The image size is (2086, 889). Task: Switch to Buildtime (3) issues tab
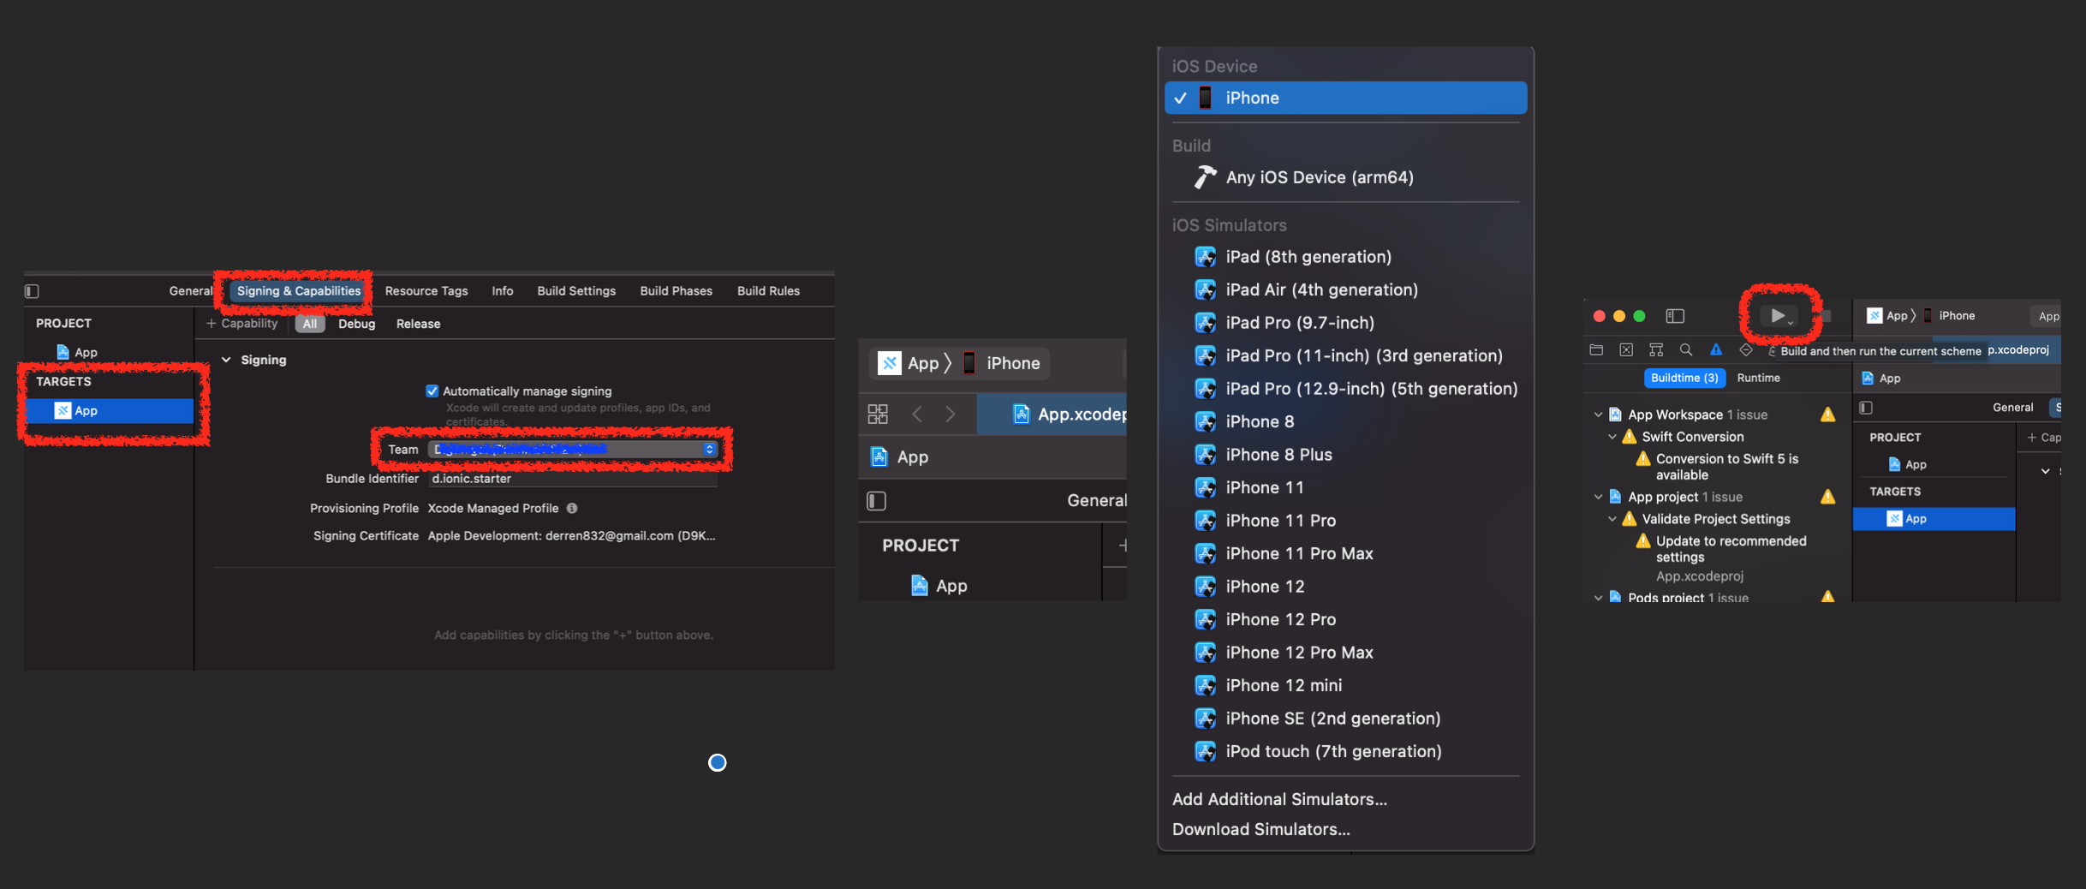[x=1684, y=378]
